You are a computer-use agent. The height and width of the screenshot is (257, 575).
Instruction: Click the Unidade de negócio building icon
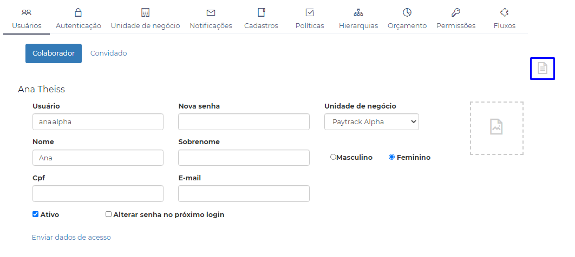tap(145, 12)
